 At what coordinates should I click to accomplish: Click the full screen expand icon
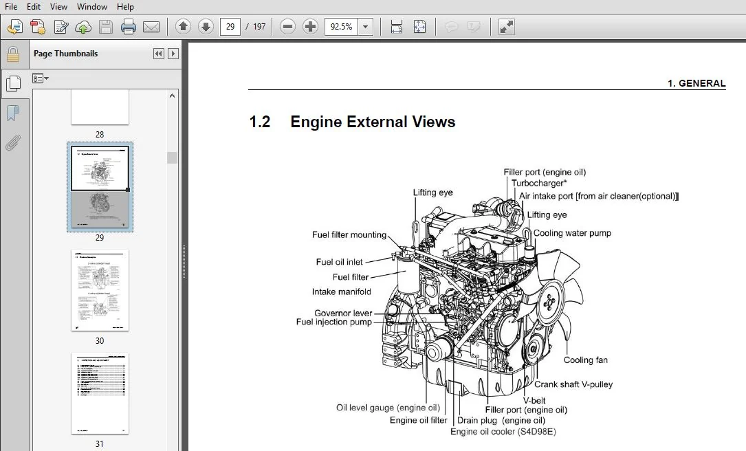tap(506, 27)
